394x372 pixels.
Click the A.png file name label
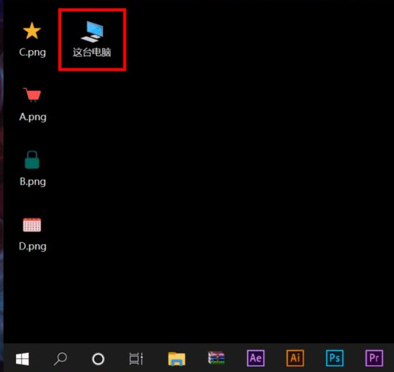(33, 117)
